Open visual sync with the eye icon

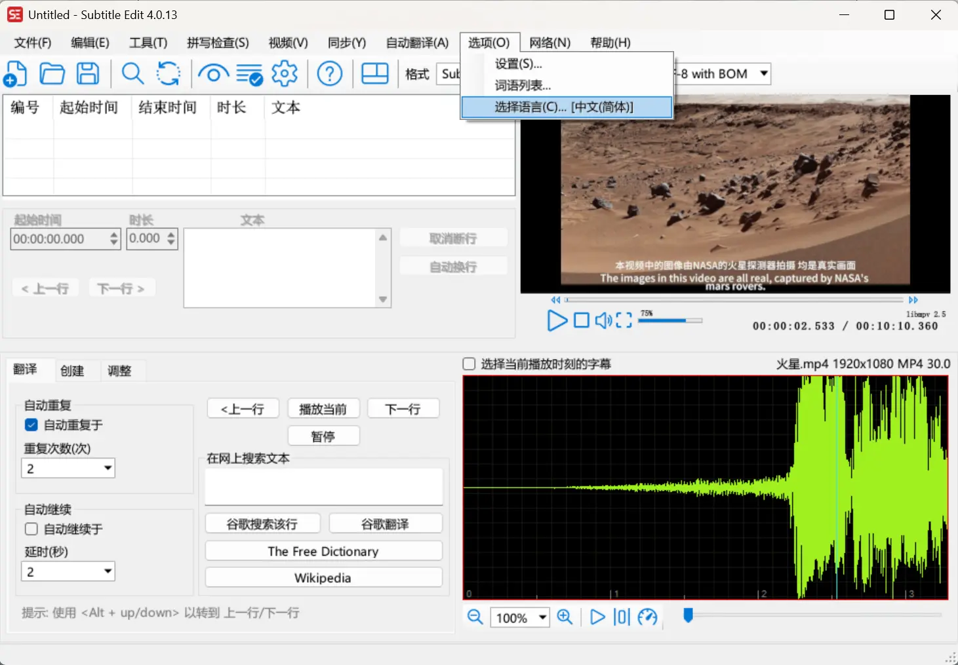point(213,73)
